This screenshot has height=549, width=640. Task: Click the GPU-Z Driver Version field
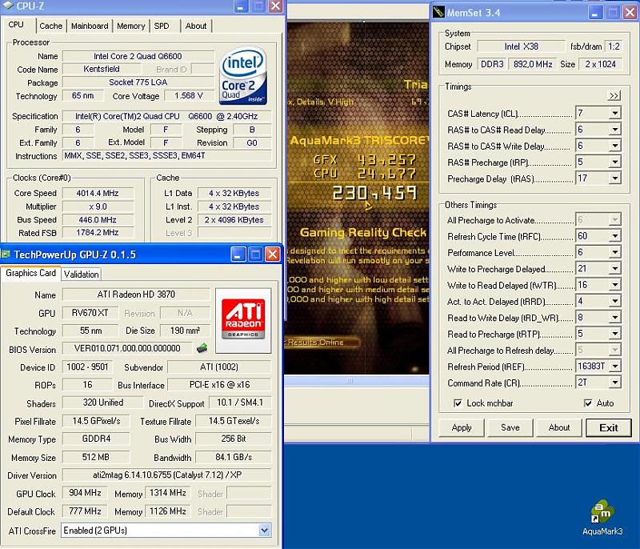[x=166, y=475]
